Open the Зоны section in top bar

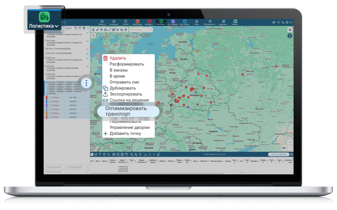196,22
